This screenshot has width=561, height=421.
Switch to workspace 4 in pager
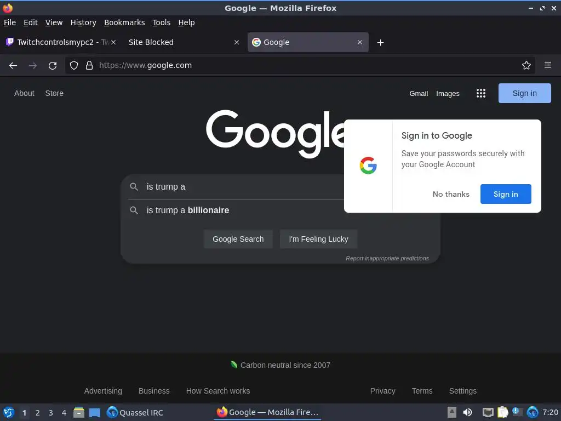(64, 413)
